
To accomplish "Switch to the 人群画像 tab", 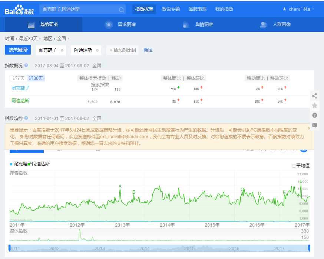I will point(275,25).
